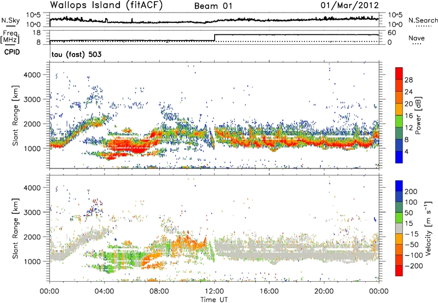Click the 'N.Search' legend label

click(423, 20)
